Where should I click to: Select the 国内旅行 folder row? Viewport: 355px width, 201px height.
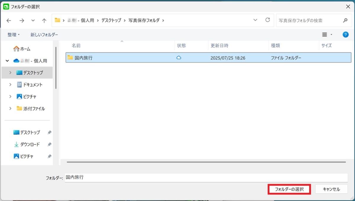coord(118,58)
